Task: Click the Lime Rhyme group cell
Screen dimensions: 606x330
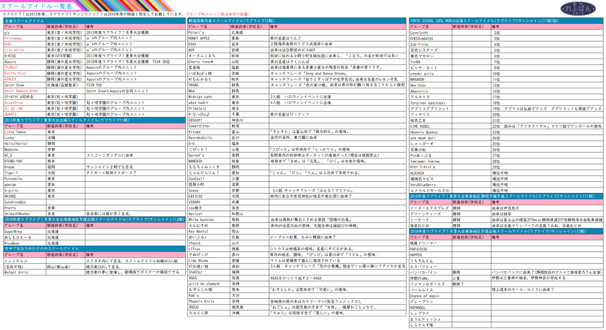Action: pyautogui.click(x=209, y=260)
